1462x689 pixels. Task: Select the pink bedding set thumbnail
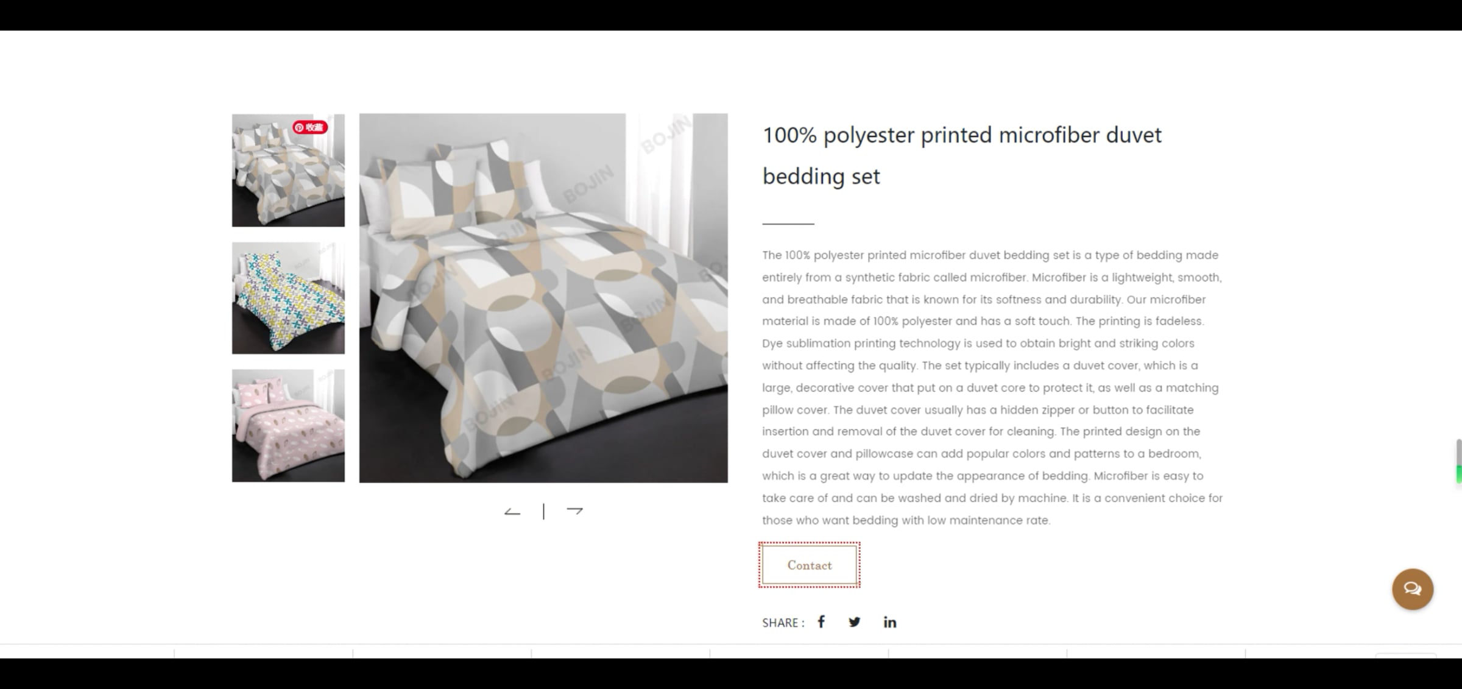(x=288, y=426)
